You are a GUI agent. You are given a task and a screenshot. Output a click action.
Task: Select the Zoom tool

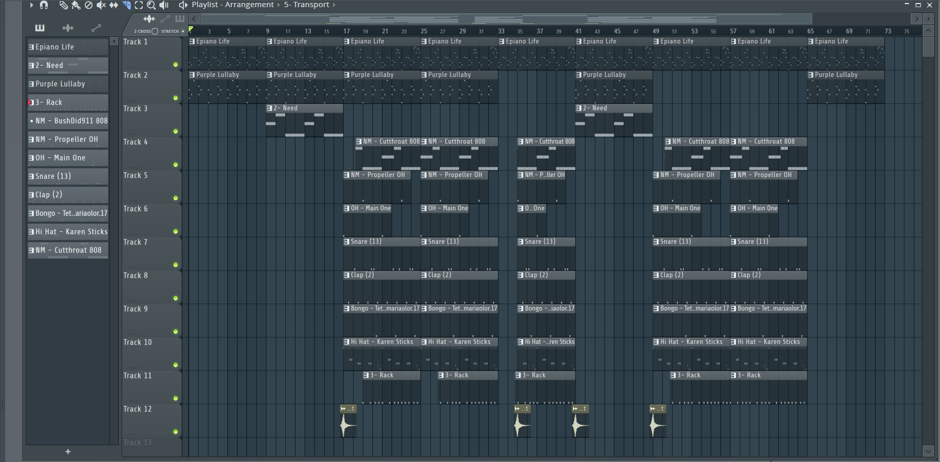point(151,5)
